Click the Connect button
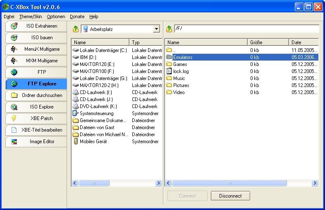The width and height of the screenshot is (325, 210). point(187,196)
